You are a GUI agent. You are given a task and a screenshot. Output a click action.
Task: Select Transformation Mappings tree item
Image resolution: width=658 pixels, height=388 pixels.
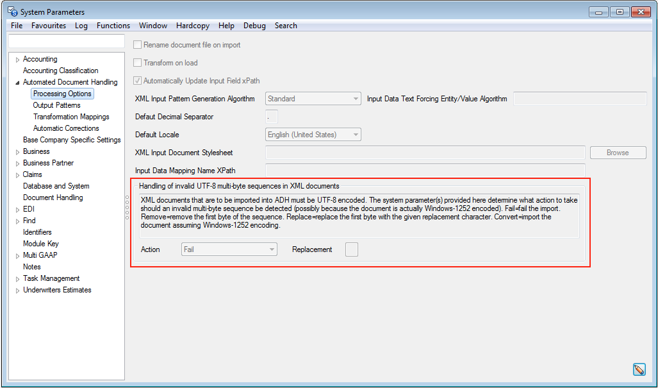71,117
